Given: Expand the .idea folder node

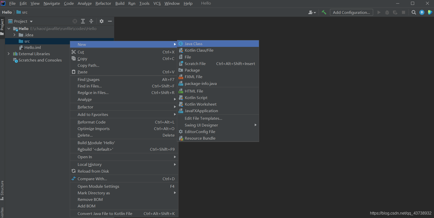Looking at the screenshot, I should click(x=14, y=35).
